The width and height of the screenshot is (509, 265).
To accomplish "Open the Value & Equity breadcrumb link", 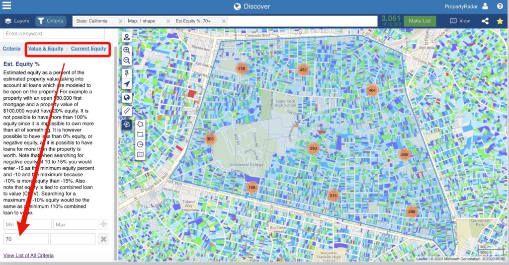I will 45,49.
